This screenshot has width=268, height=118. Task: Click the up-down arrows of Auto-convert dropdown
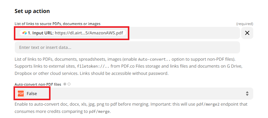pyautogui.click(x=247, y=94)
